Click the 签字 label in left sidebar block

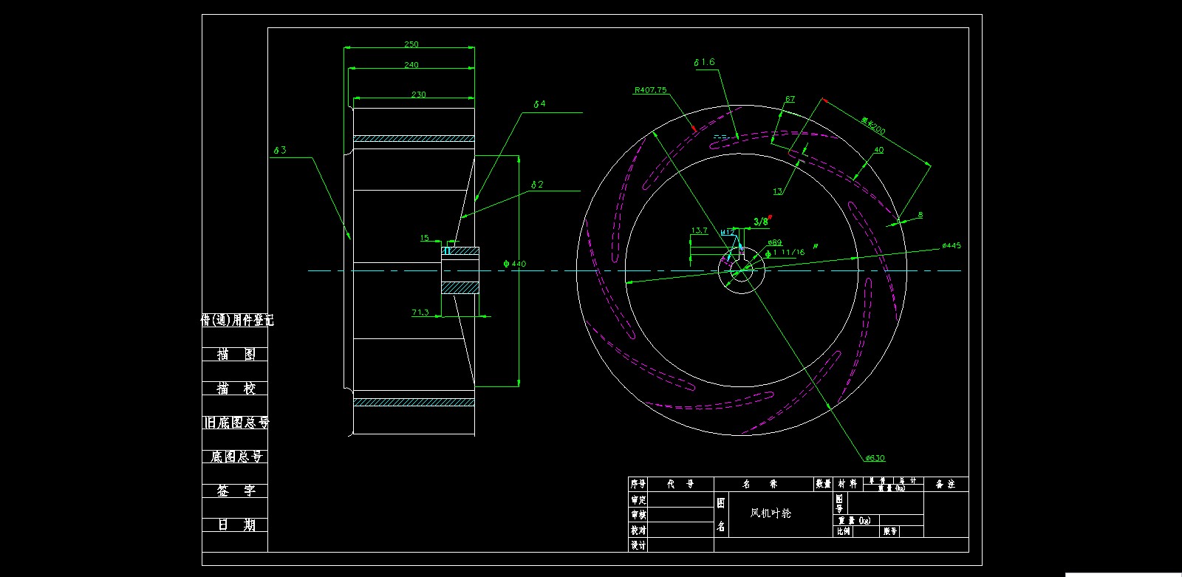(236, 491)
